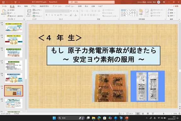181x121 pixels.
Task: Toggle Underline formatting
Action: pos(52,15)
